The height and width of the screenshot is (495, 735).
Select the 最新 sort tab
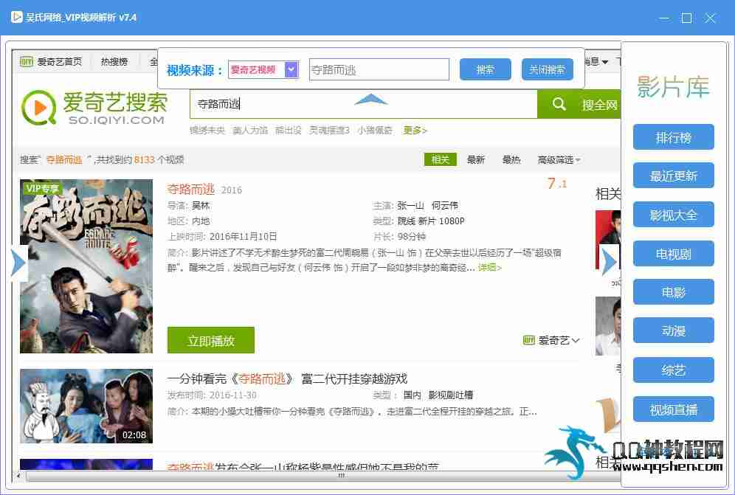(x=476, y=160)
